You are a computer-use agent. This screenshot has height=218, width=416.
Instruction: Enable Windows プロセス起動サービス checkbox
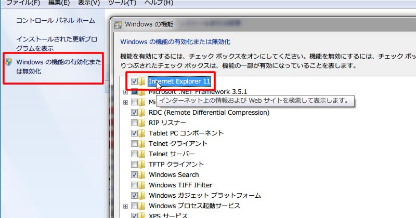tap(134, 206)
